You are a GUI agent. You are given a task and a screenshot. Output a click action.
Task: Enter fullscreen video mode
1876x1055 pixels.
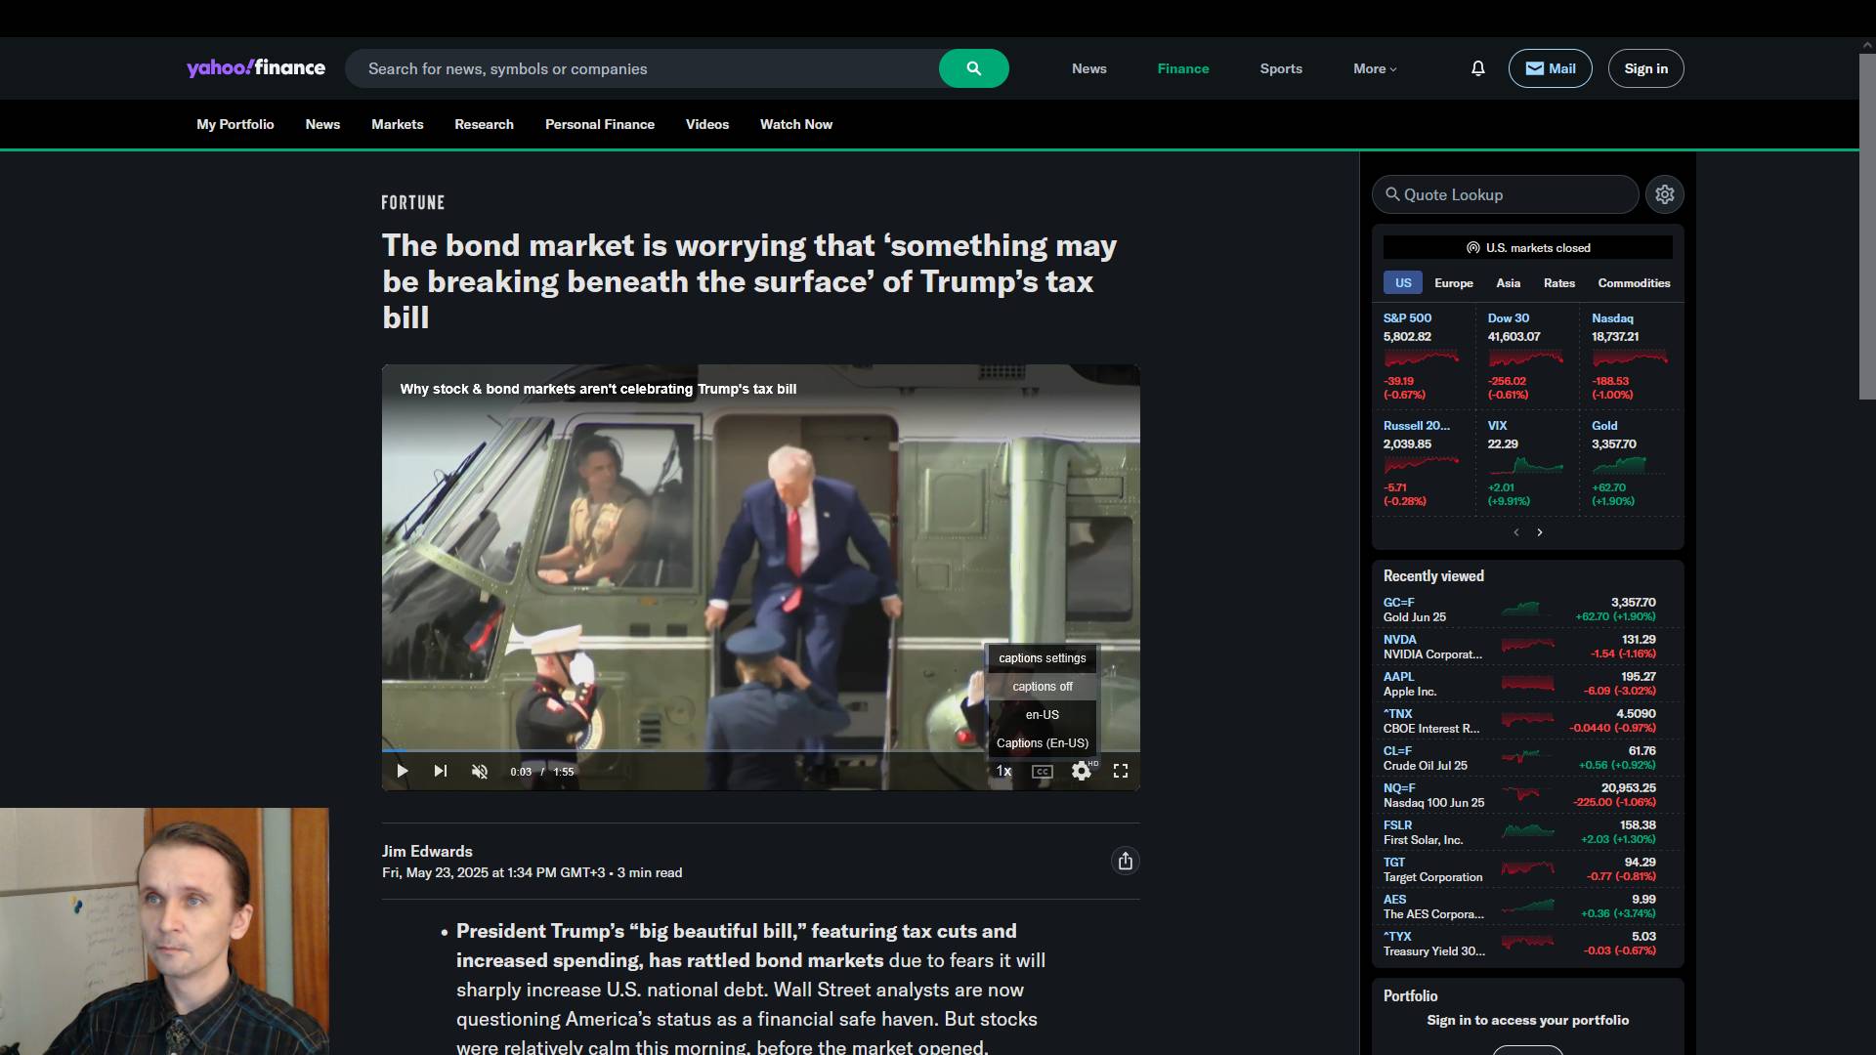[x=1121, y=771]
